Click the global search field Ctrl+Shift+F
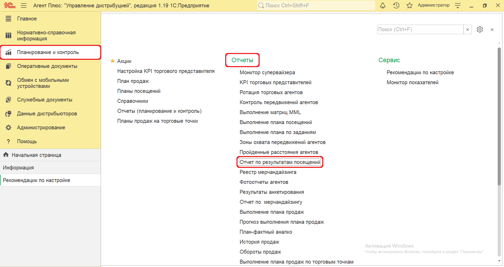Image resolution: width=504 pixels, height=267 pixels. (x=316, y=6)
